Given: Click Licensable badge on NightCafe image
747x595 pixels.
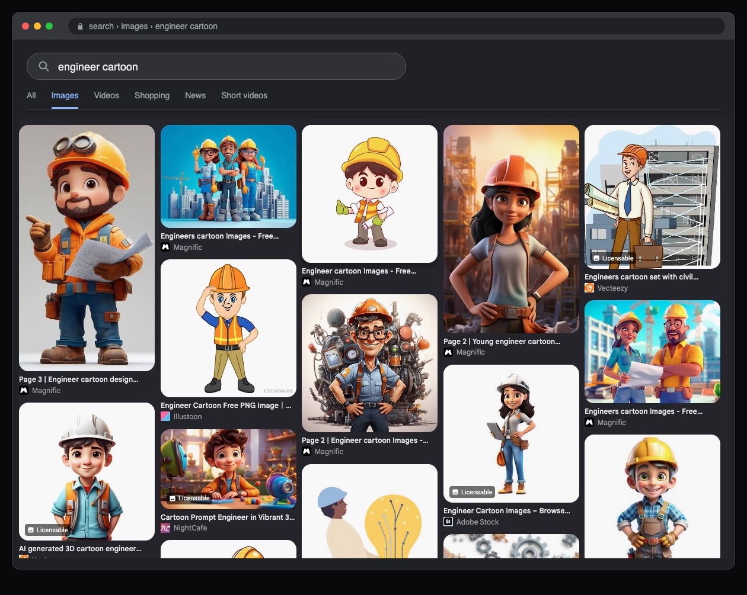Looking at the screenshot, I should pos(189,498).
